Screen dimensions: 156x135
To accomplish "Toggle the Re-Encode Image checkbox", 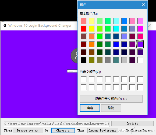I will tap(123, 130).
